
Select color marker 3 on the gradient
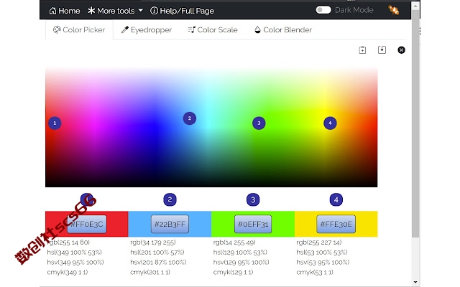[x=259, y=123]
